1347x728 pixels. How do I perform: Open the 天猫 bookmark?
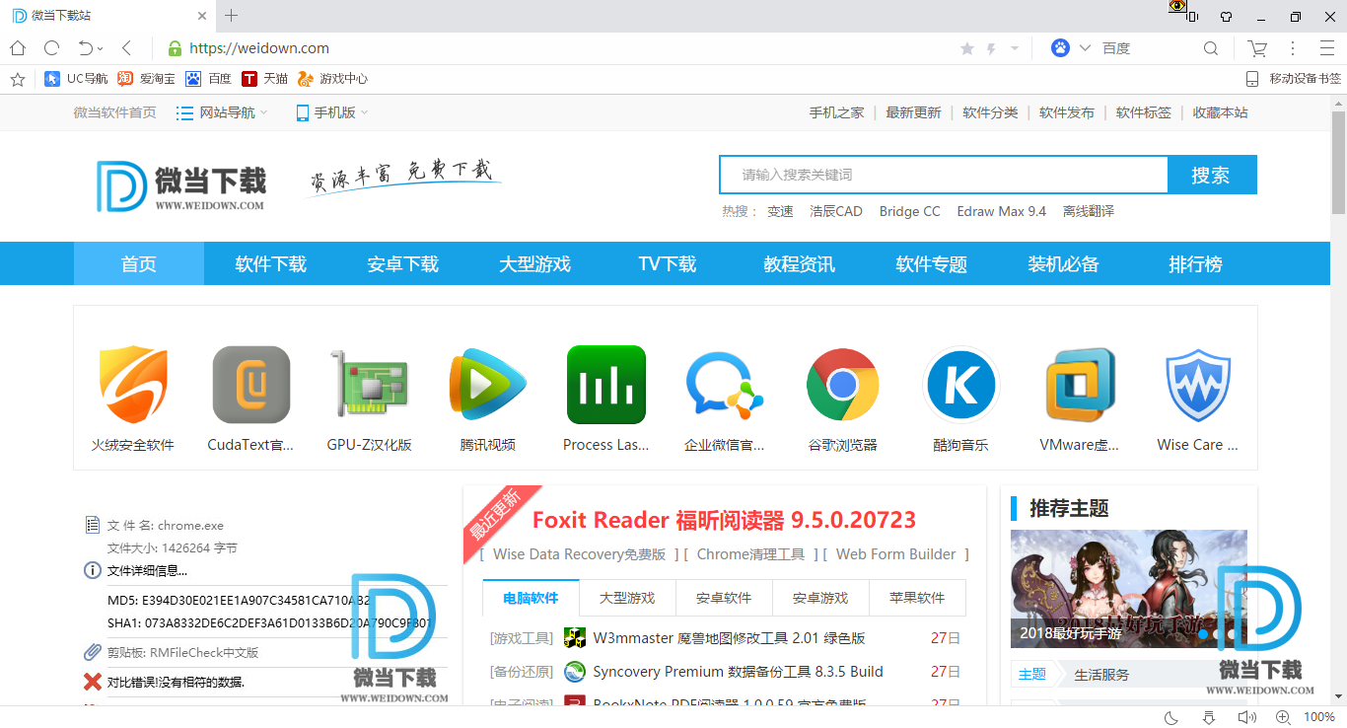pos(265,79)
